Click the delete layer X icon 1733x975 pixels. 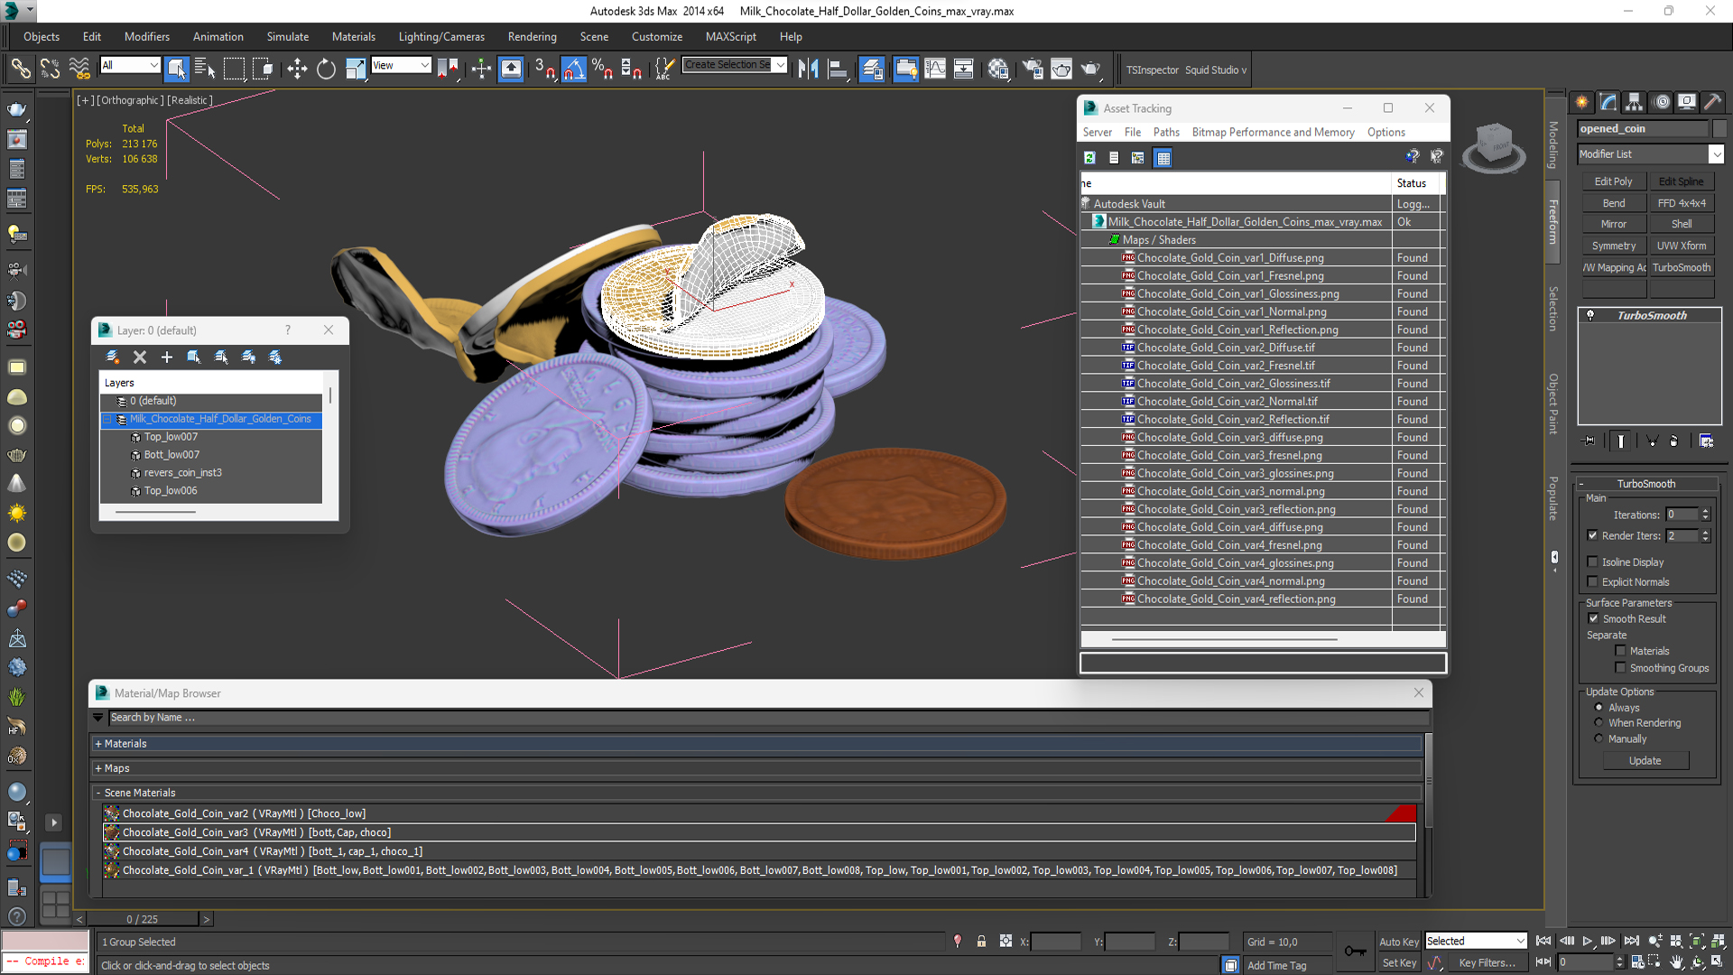[140, 357]
